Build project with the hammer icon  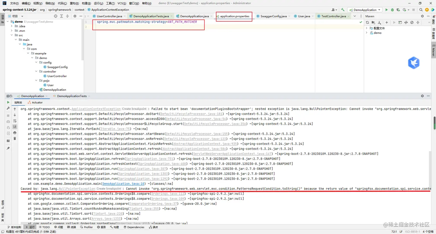[343, 10]
